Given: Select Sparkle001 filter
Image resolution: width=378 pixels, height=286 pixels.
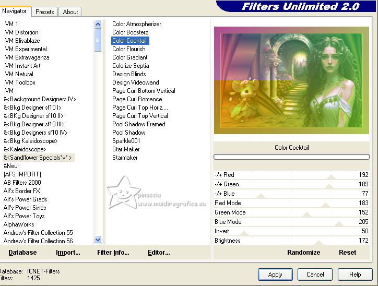Looking at the screenshot, I should (x=126, y=141).
